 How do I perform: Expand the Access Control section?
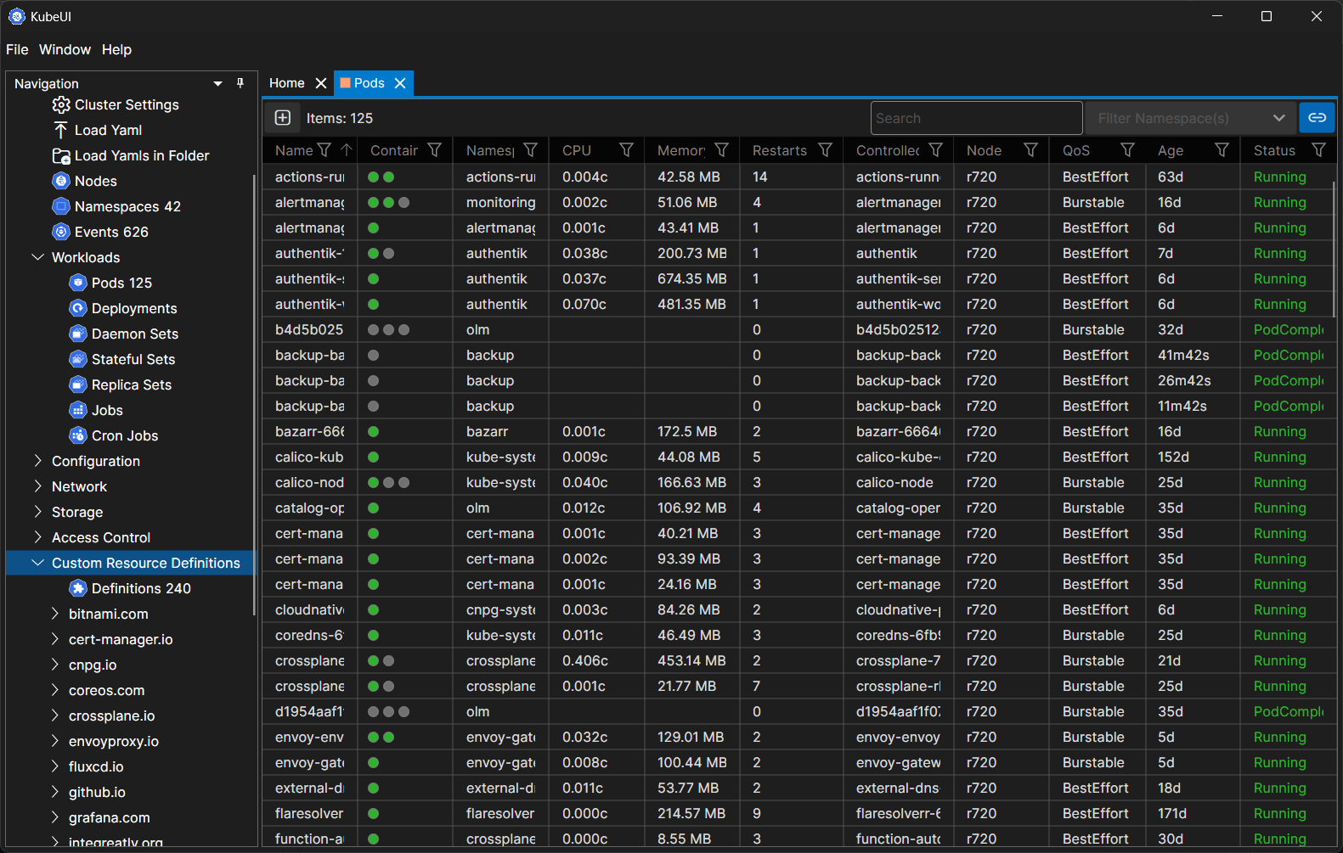tap(37, 537)
